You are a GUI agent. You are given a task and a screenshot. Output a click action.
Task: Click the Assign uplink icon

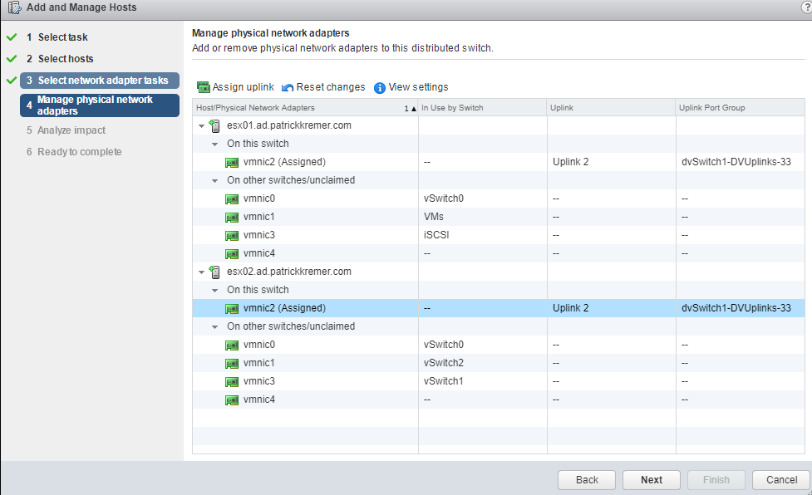click(204, 87)
